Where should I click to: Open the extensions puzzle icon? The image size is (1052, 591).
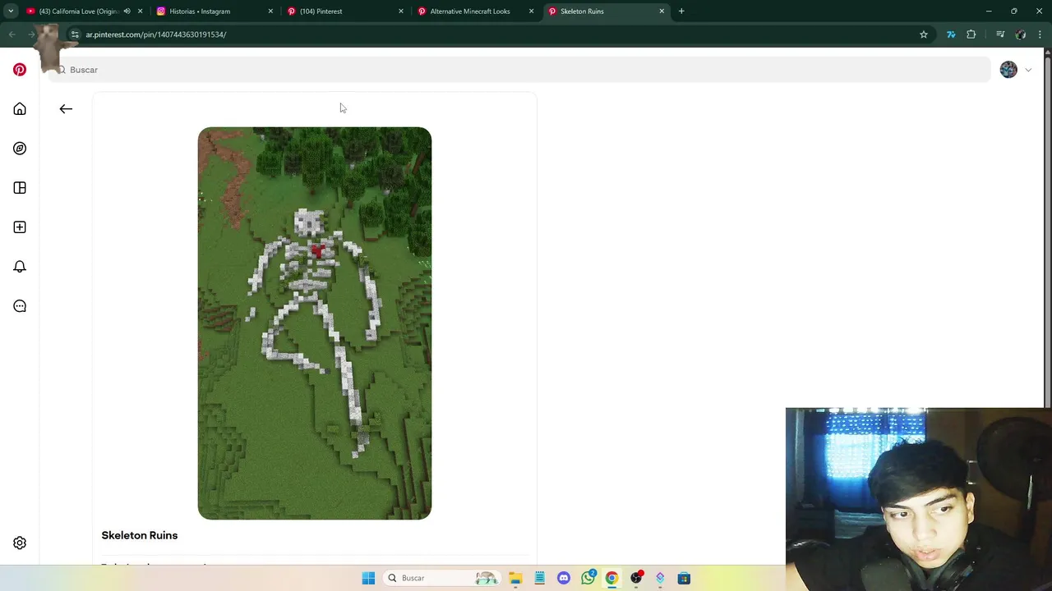coord(971,34)
